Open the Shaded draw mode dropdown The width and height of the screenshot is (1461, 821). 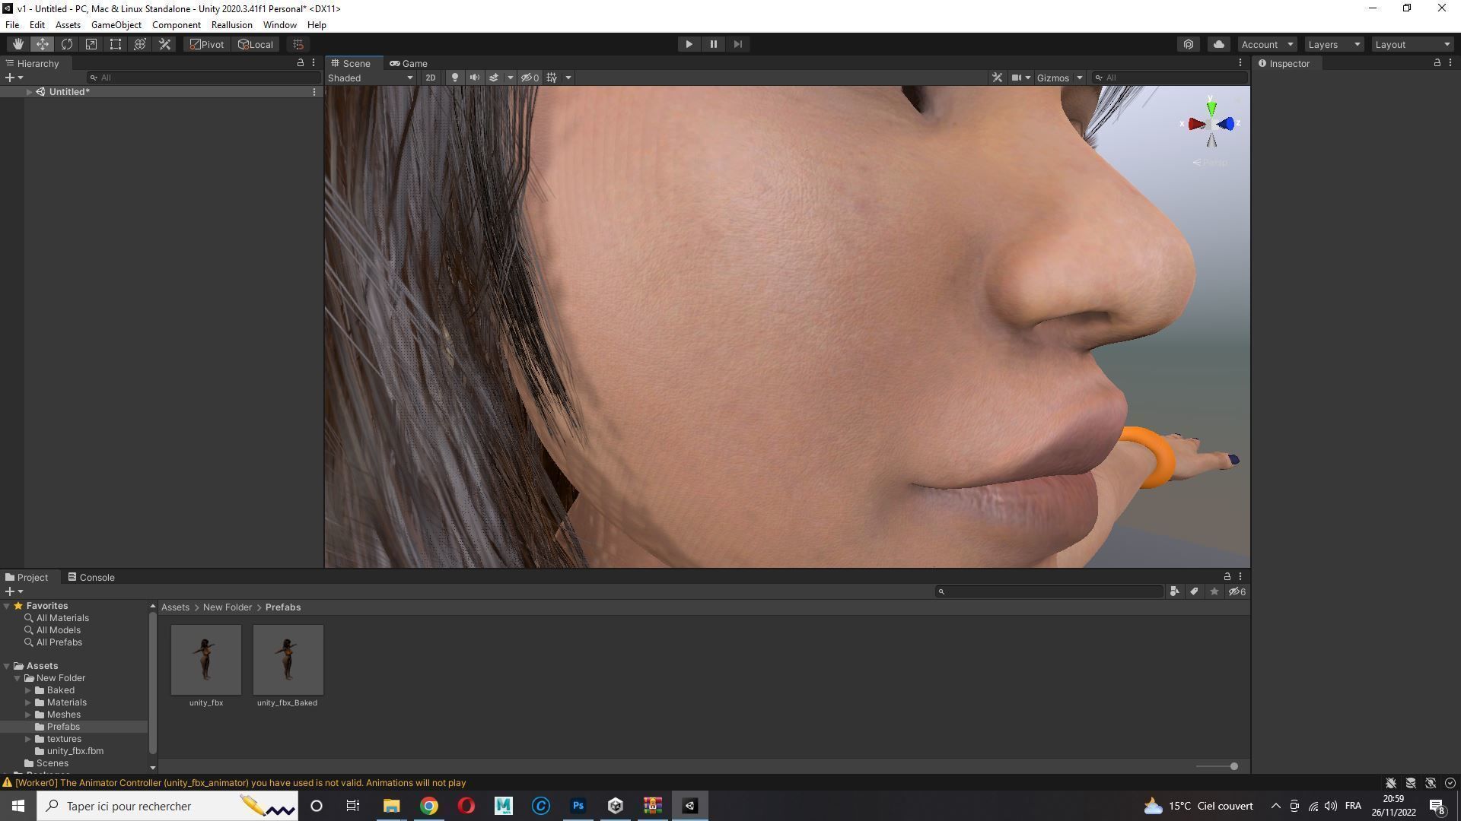pos(371,78)
